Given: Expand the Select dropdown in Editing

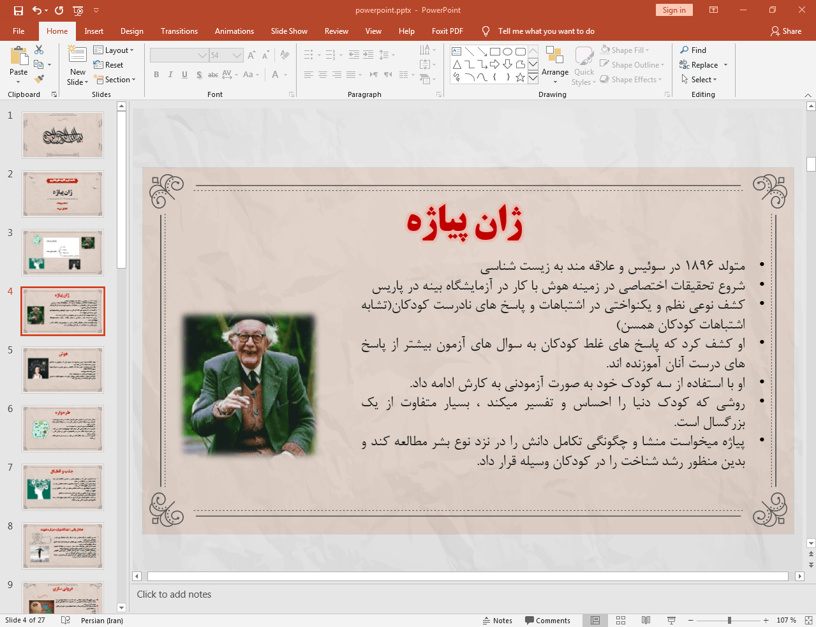Looking at the screenshot, I should coord(700,80).
